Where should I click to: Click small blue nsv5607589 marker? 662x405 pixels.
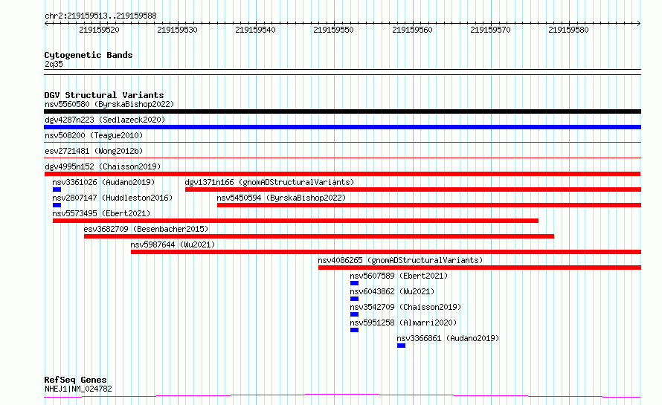[x=354, y=283]
